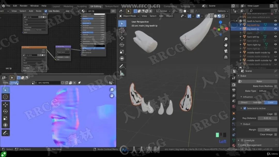Click the Blender logo menu icon

3,6
